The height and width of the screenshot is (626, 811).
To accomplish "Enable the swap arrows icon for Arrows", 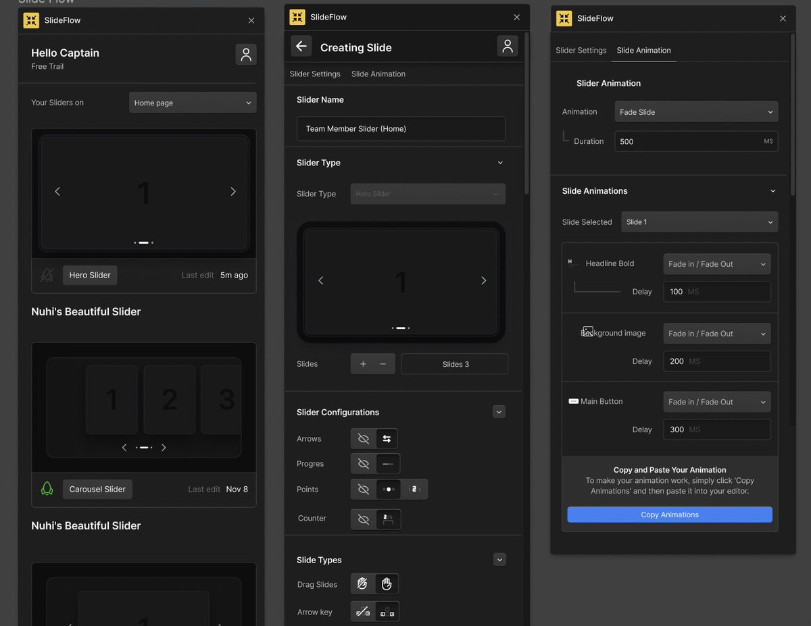I will tap(386, 438).
